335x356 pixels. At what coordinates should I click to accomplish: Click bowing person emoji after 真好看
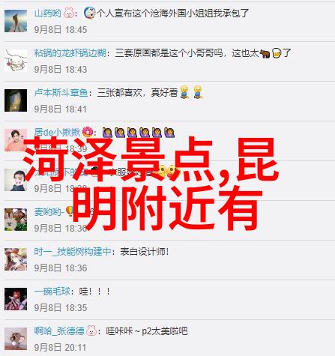(x=184, y=92)
